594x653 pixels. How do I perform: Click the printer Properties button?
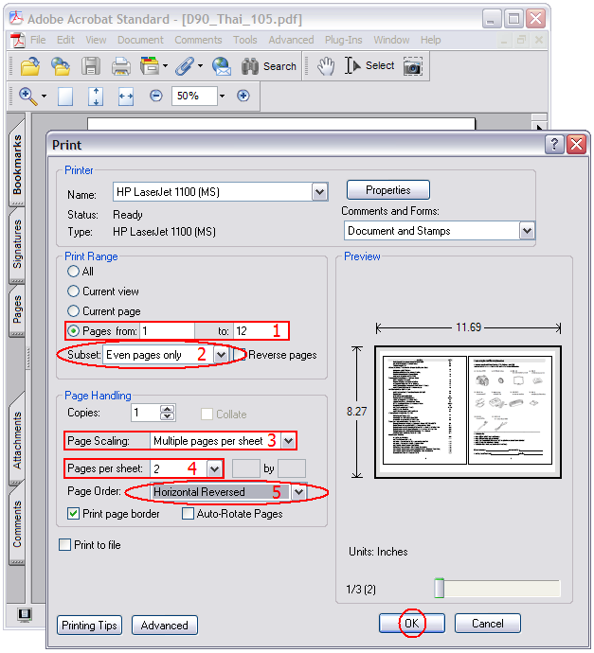tap(388, 190)
